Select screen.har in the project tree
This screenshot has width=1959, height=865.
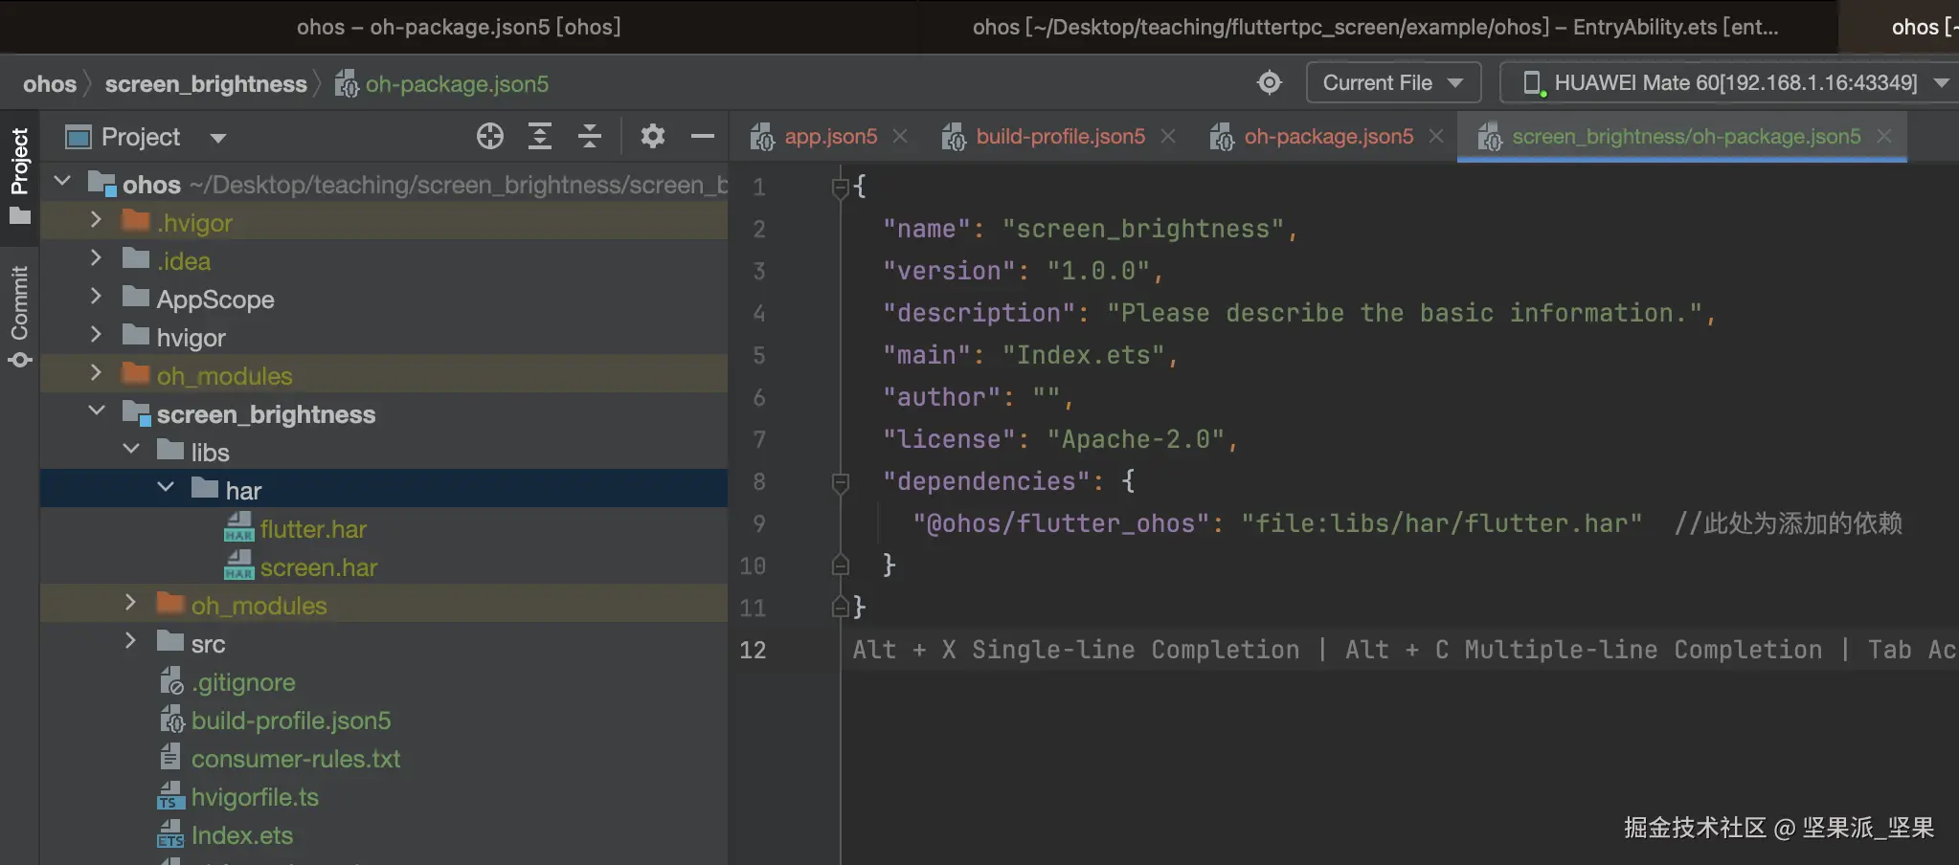[x=319, y=567]
